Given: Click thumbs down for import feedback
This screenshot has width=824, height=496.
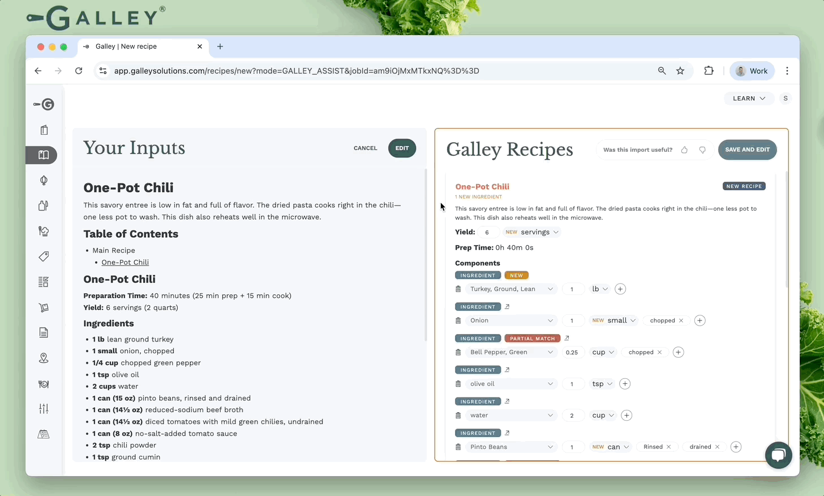Looking at the screenshot, I should pyautogui.click(x=702, y=150).
